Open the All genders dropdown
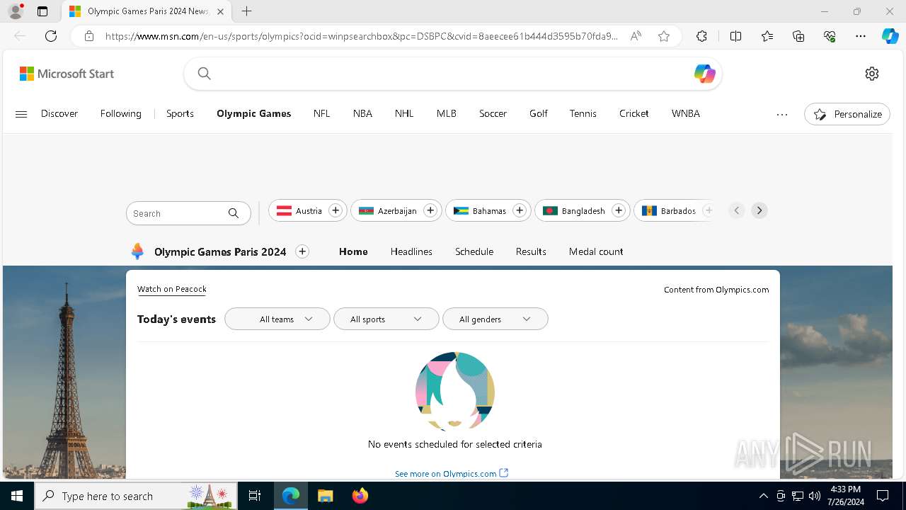 495,319
